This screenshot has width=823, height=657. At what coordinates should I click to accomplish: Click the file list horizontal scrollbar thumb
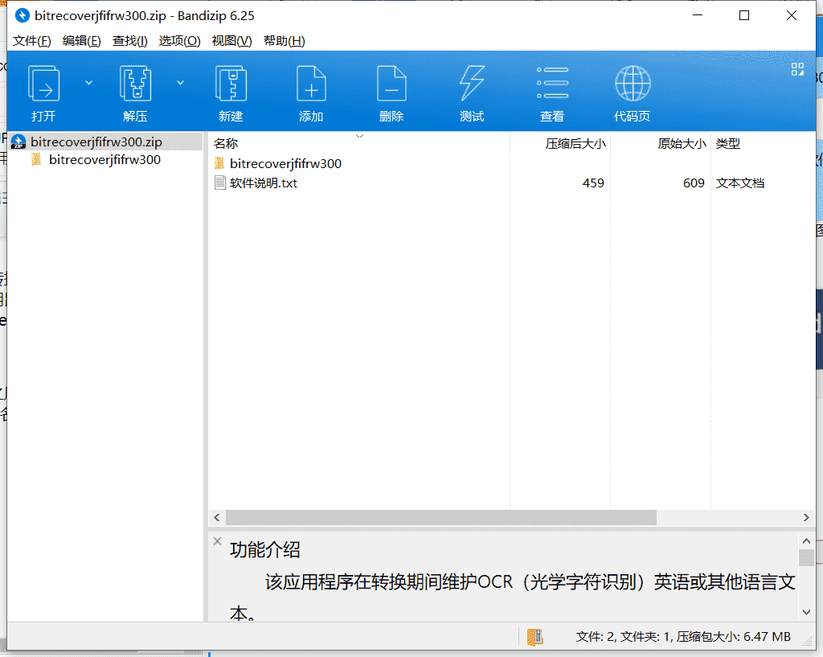point(441,517)
